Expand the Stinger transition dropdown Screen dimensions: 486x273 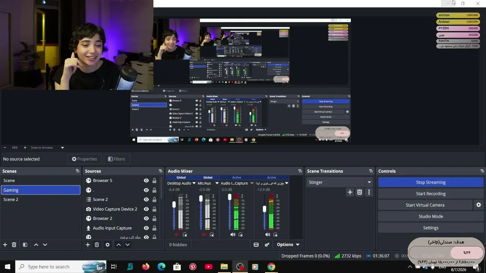(369, 182)
